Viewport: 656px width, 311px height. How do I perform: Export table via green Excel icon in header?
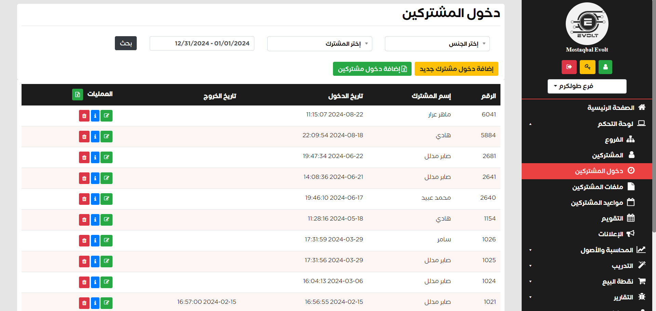pos(78,95)
